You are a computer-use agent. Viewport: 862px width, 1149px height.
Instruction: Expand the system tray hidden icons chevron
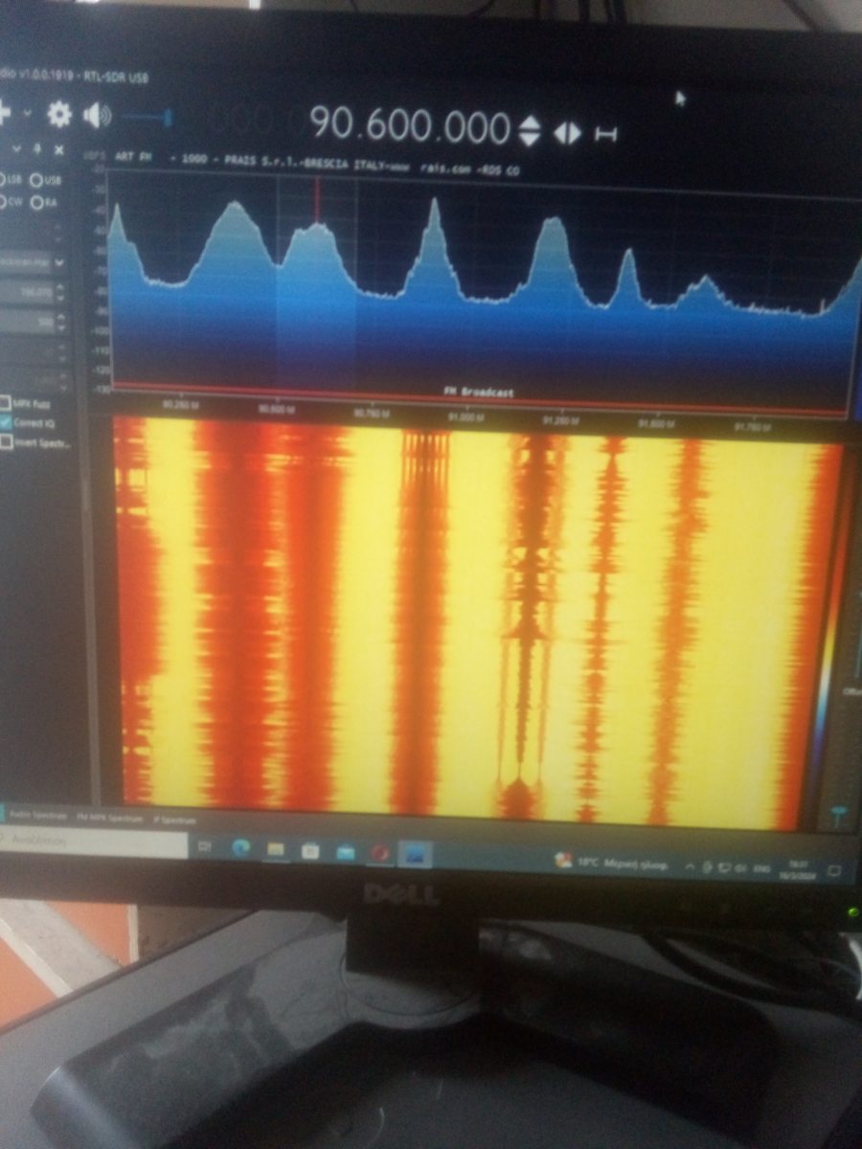[690, 867]
